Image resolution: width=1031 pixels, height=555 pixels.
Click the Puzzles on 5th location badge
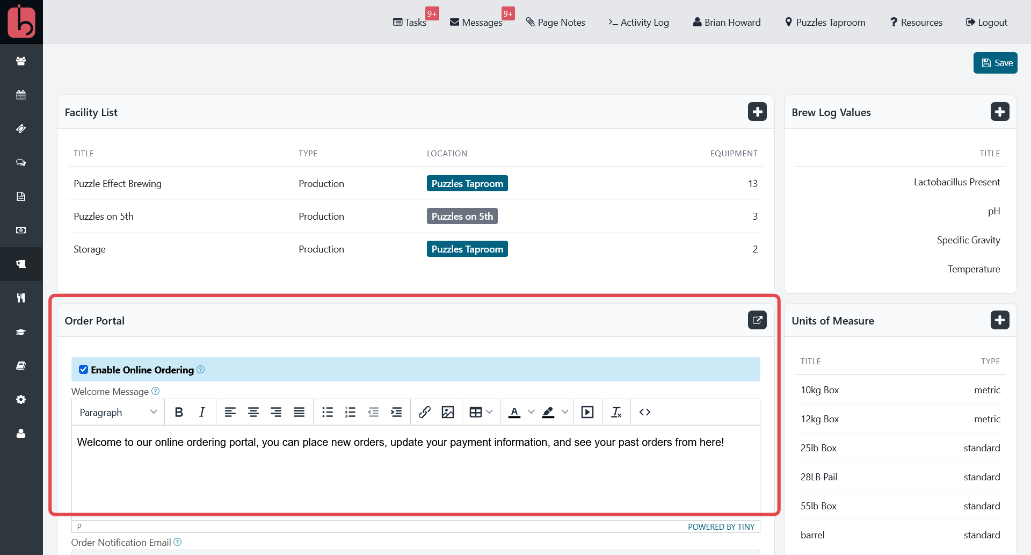click(462, 216)
